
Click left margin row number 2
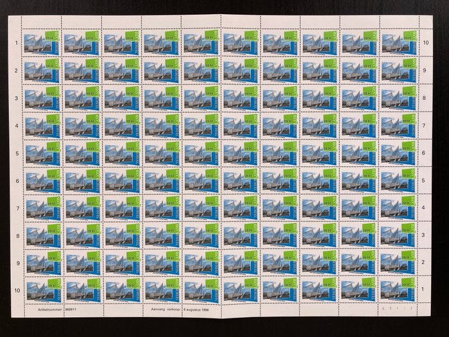(16, 71)
